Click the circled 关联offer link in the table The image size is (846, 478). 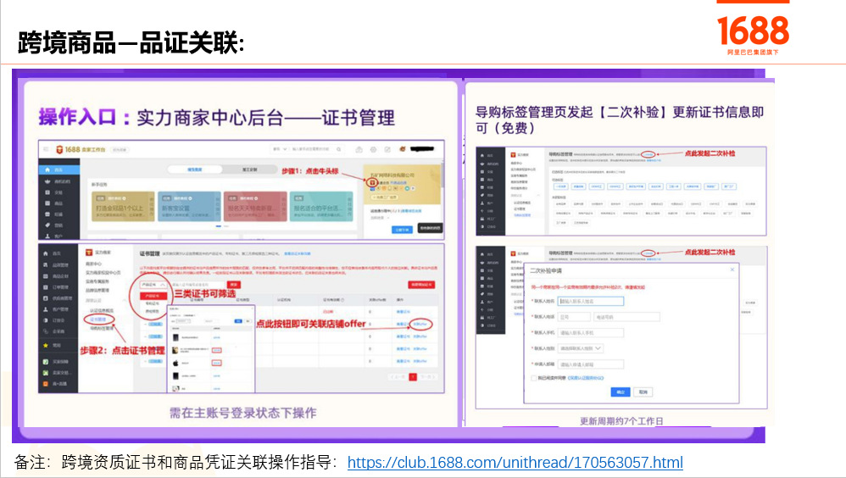pos(420,325)
